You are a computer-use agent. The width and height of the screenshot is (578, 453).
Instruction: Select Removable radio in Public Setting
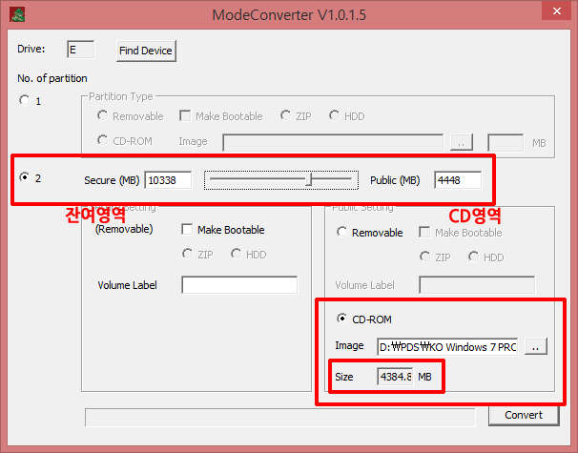point(342,233)
